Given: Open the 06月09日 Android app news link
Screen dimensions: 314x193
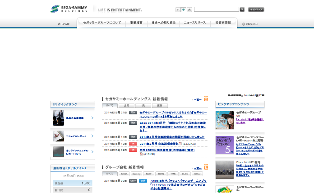Looking at the screenshot, I should [x=178, y=185].
